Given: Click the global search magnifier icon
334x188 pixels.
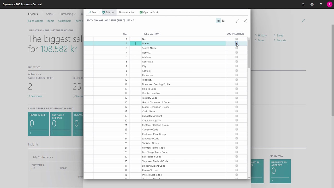Looking at the screenshot, I should coord(303,4).
